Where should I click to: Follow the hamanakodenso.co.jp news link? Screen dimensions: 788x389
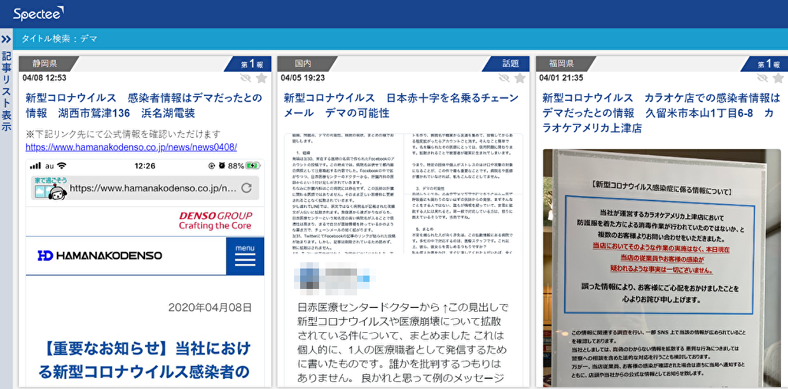click(131, 147)
